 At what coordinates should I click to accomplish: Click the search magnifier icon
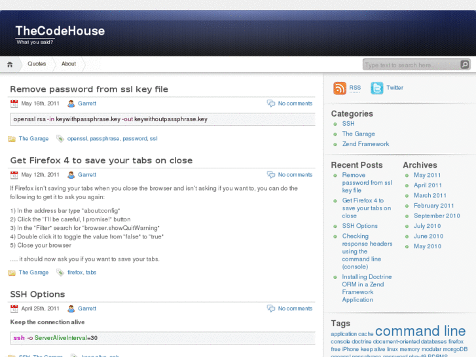coord(464,64)
